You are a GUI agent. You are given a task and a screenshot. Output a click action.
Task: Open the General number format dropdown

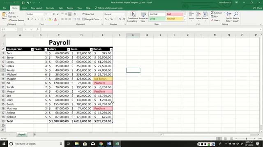(124, 14)
